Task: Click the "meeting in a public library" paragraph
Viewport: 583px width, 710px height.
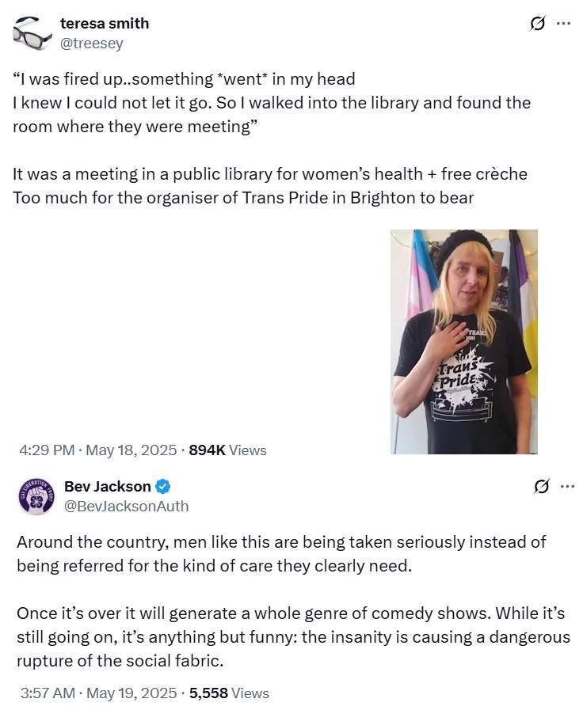Action: pyautogui.click(x=269, y=173)
